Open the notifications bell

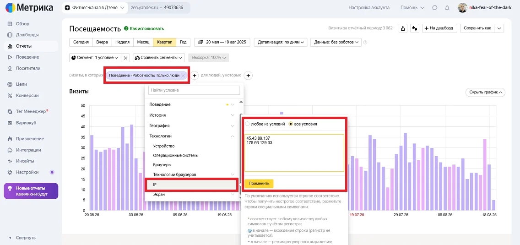point(447,8)
